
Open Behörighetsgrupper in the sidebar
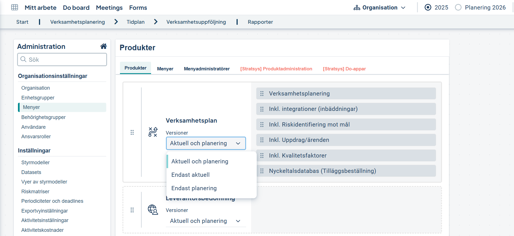[43, 117]
